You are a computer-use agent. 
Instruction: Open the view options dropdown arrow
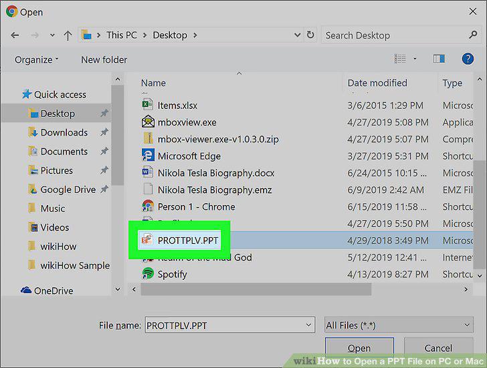pos(415,59)
